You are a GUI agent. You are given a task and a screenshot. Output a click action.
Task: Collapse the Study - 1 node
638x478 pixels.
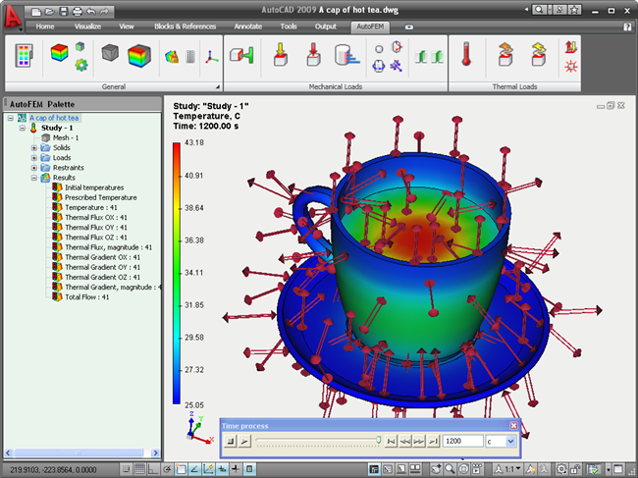click(23, 128)
